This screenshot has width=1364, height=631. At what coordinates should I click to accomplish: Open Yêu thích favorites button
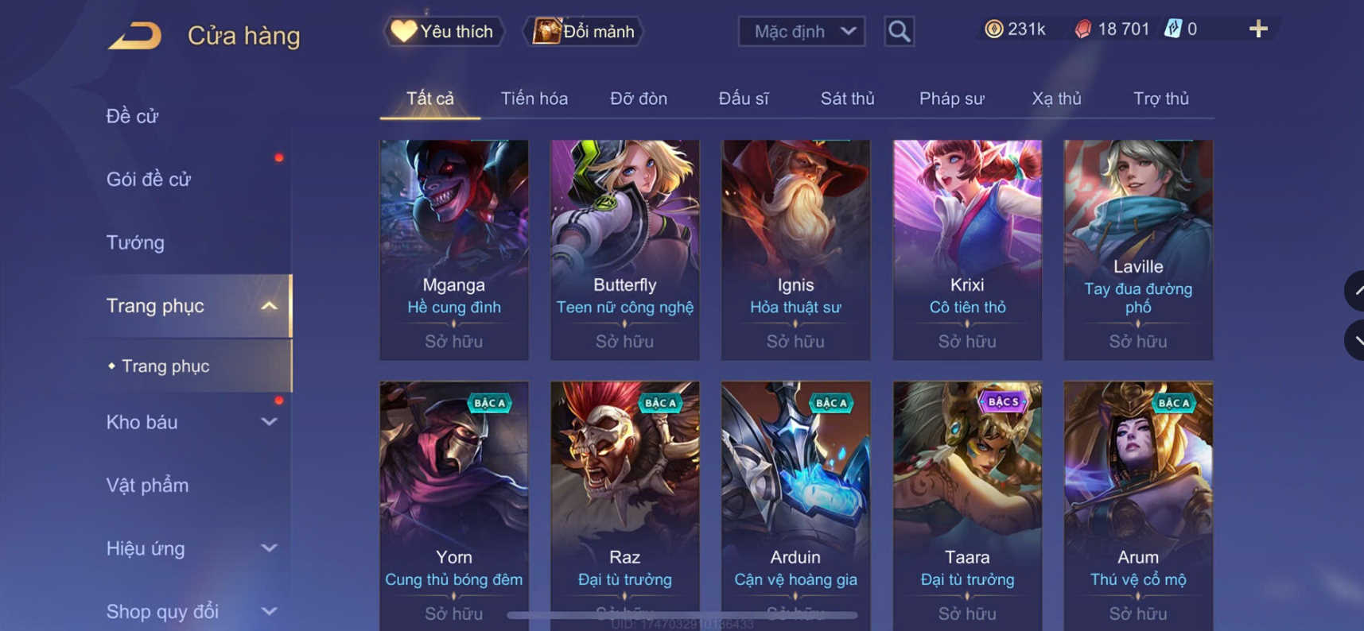click(445, 32)
